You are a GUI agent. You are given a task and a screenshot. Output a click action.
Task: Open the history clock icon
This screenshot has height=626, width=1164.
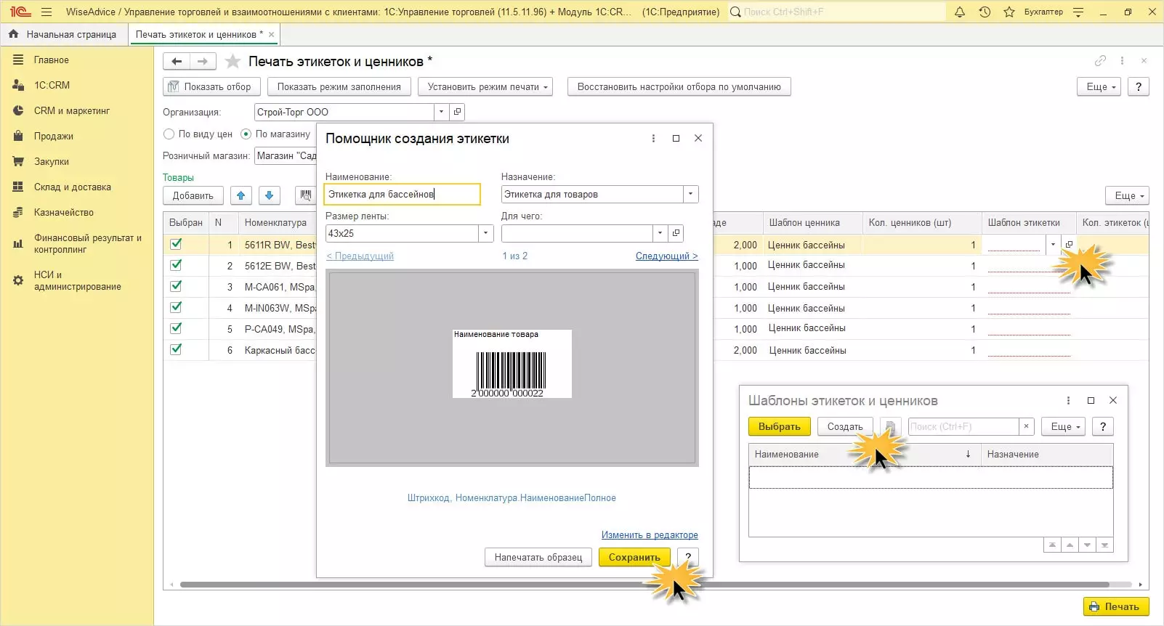tap(985, 12)
